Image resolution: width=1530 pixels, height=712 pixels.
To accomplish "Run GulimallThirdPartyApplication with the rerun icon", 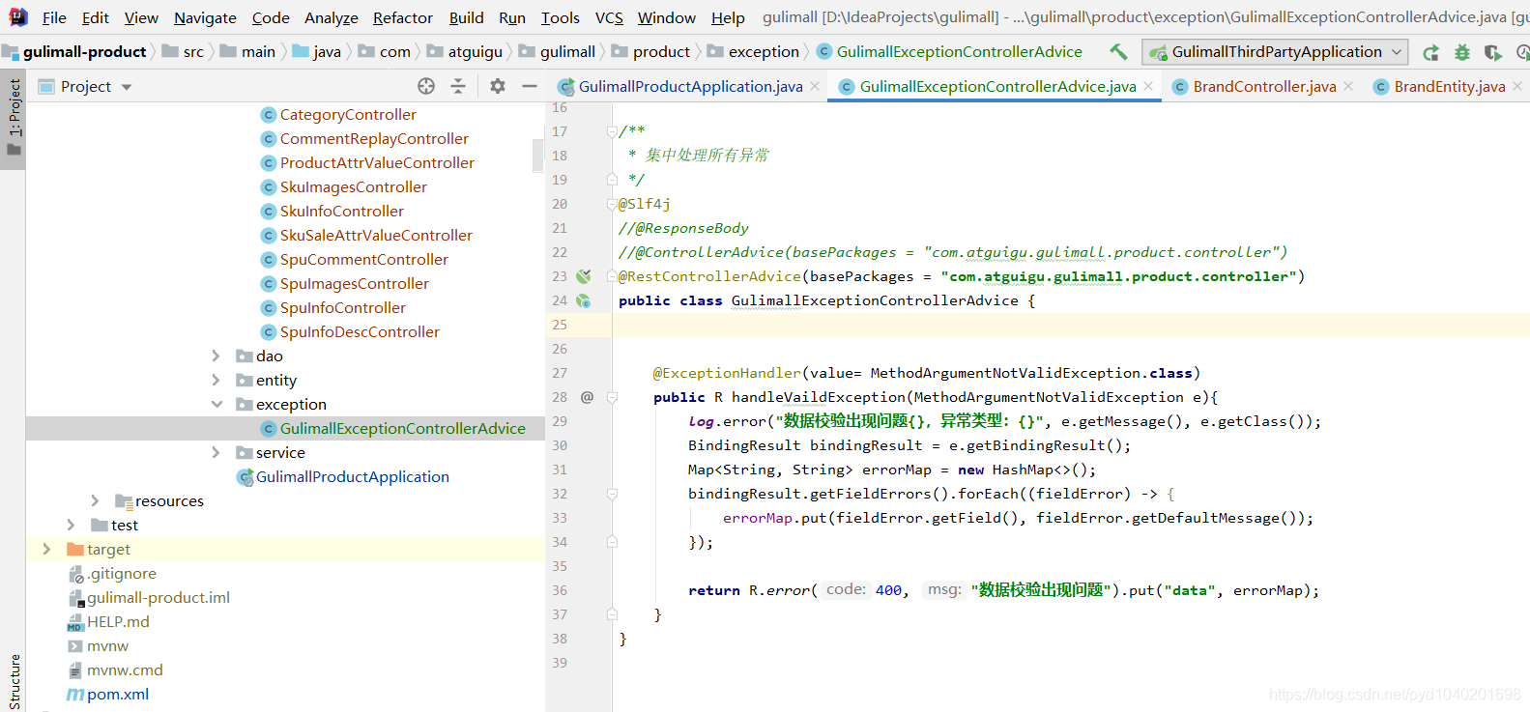I will 1431,52.
